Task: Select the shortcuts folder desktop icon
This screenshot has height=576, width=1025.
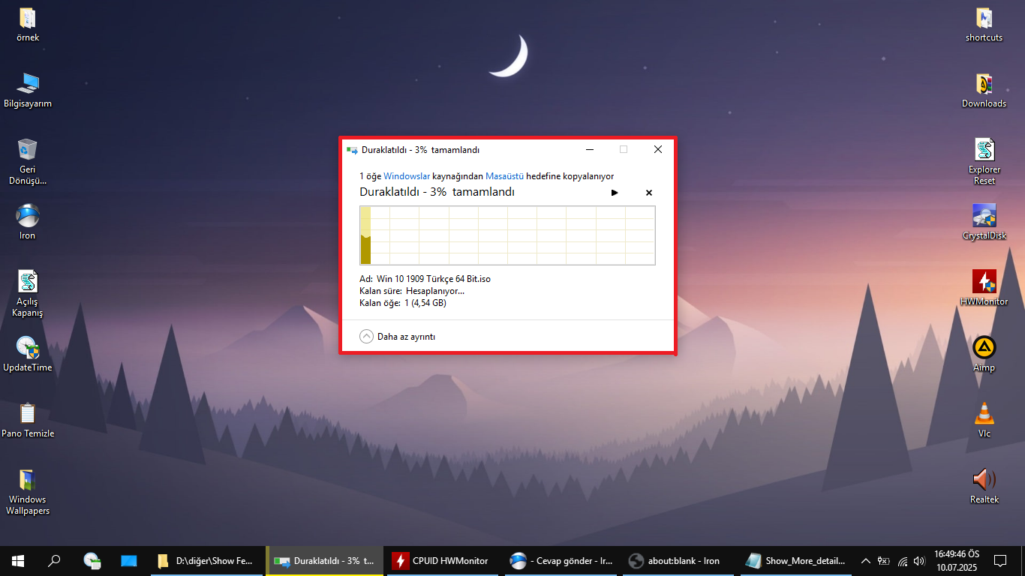Action: point(984,25)
